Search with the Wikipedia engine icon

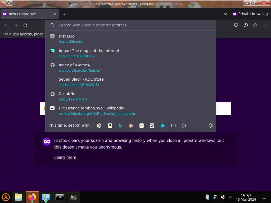click(152, 126)
